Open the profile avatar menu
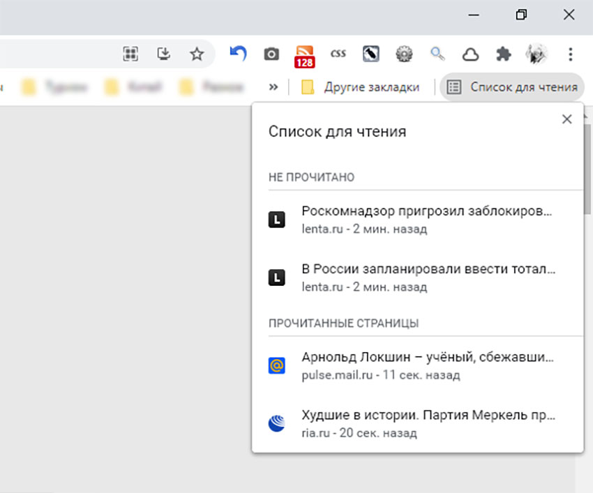The height and width of the screenshot is (493, 593). point(536,54)
